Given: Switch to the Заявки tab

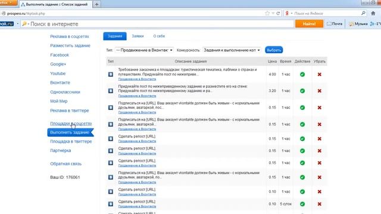Looking at the screenshot, I should pyautogui.click(x=138, y=36).
